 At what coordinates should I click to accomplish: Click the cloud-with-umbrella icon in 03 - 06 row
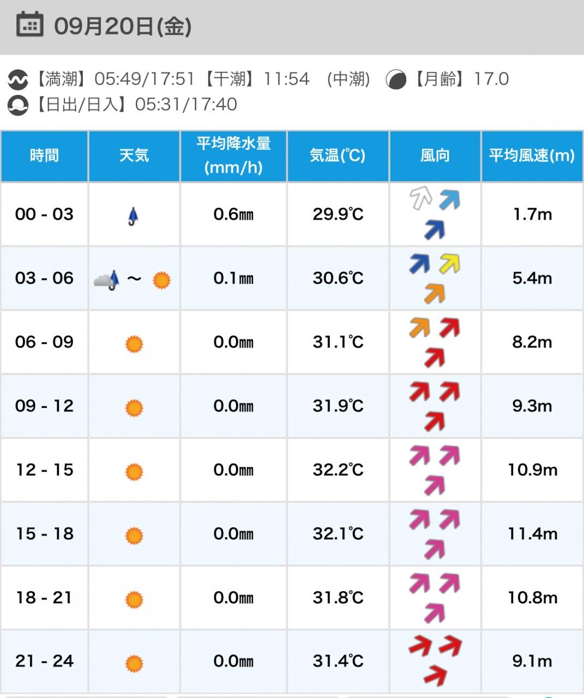pyautogui.click(x=107, y=280)
